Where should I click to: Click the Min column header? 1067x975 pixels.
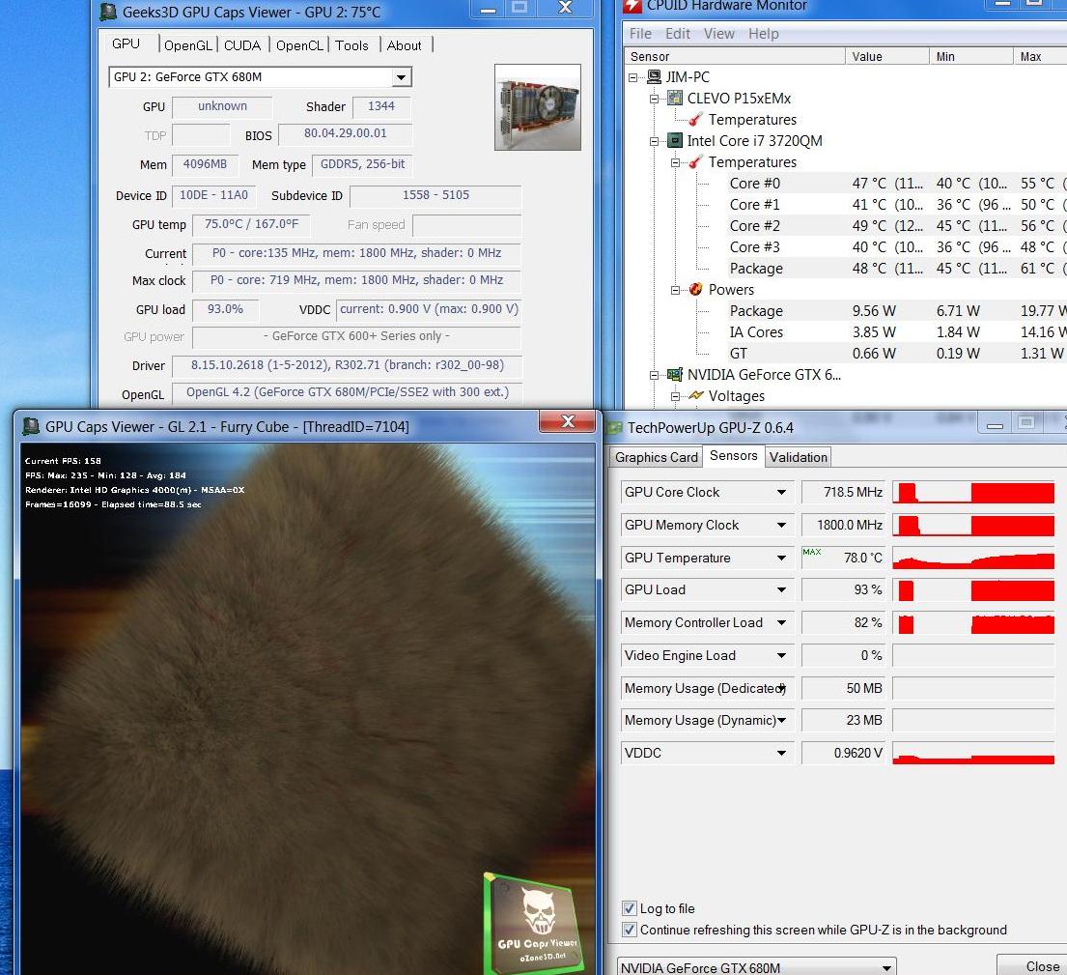click(971, 56)
